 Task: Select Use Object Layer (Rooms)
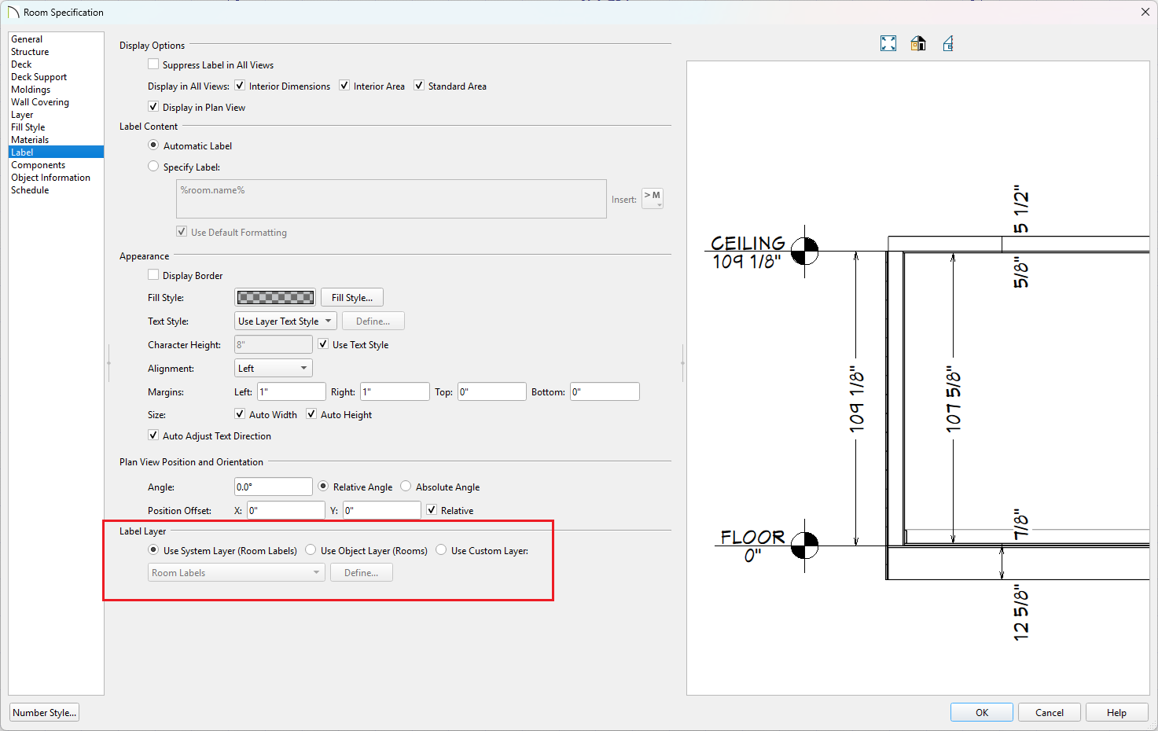point(311,550)
